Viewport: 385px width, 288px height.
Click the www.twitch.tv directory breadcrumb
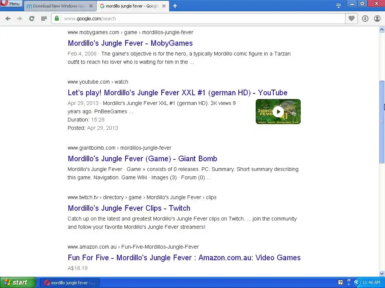coord(142,197)
